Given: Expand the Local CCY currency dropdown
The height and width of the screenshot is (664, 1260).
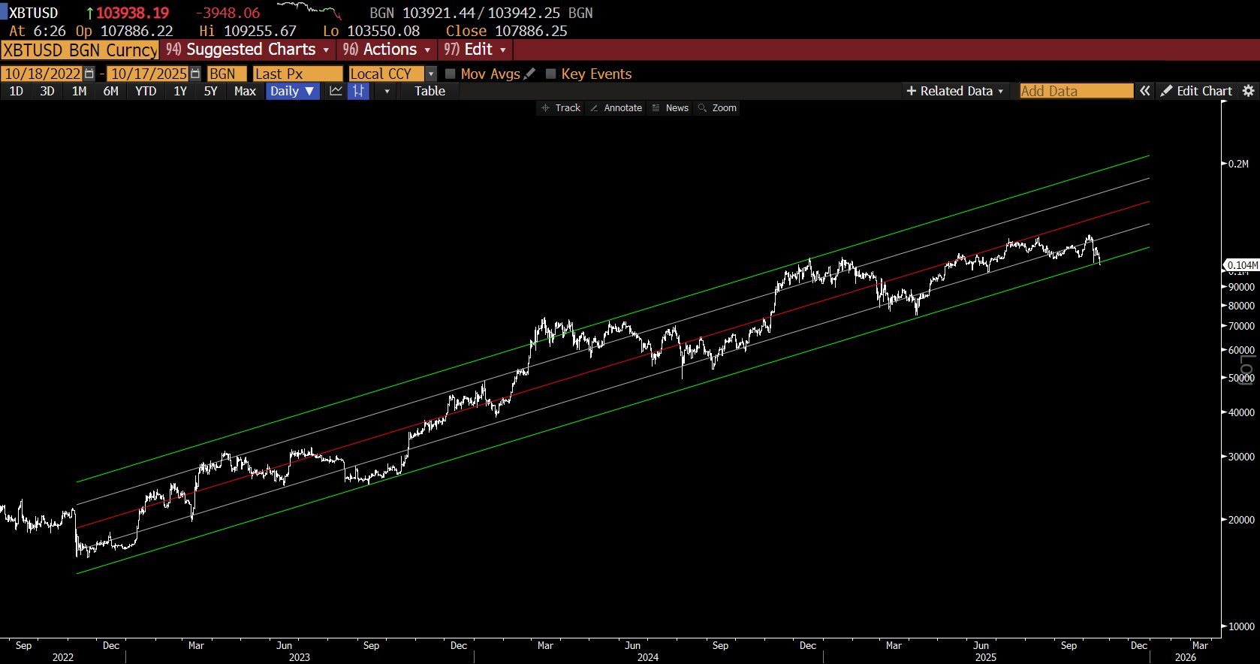Looking at the screenshot, I should click(x=430, y=74).
